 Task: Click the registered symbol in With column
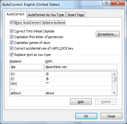point(47,79)
